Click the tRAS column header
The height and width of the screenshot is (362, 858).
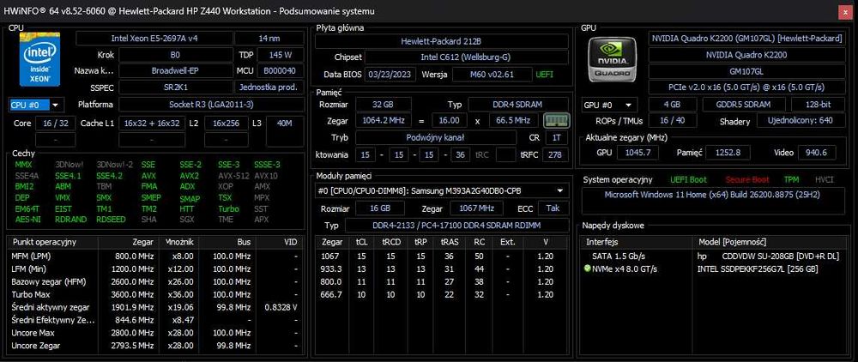pos(449,241)
